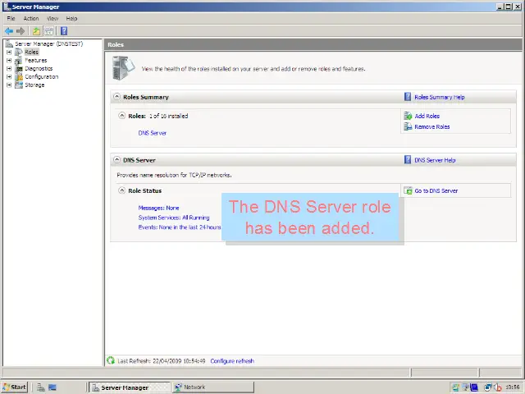
Task: Collapse the Roles: 1 of 16 installed subsection
Action: (x=122, y=116)
